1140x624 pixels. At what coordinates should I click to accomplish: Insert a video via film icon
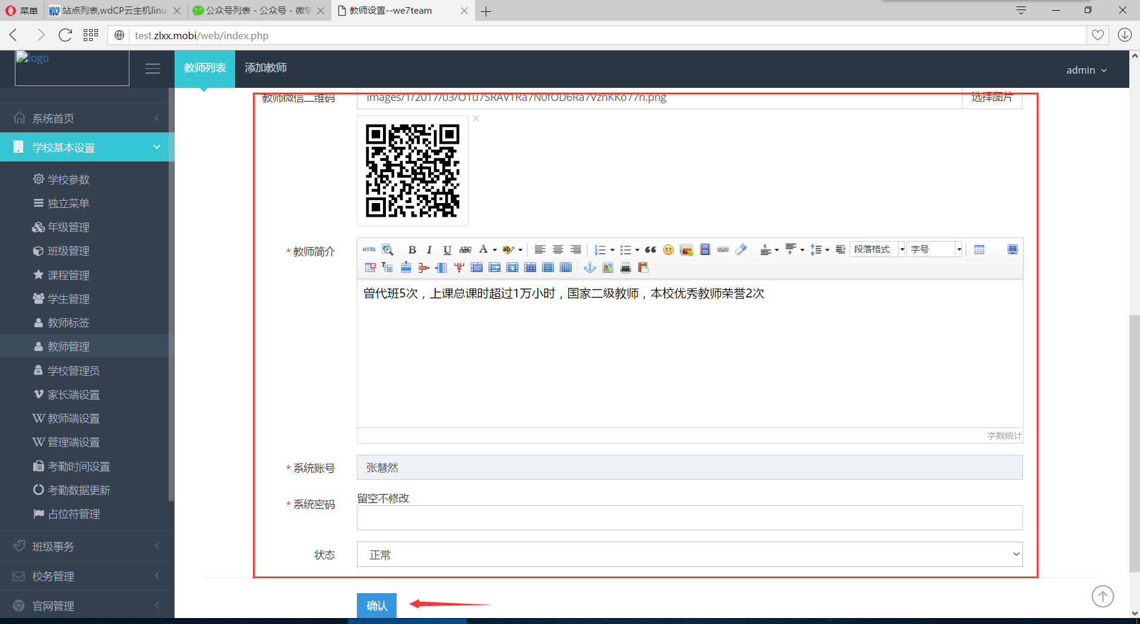[705, 250]
